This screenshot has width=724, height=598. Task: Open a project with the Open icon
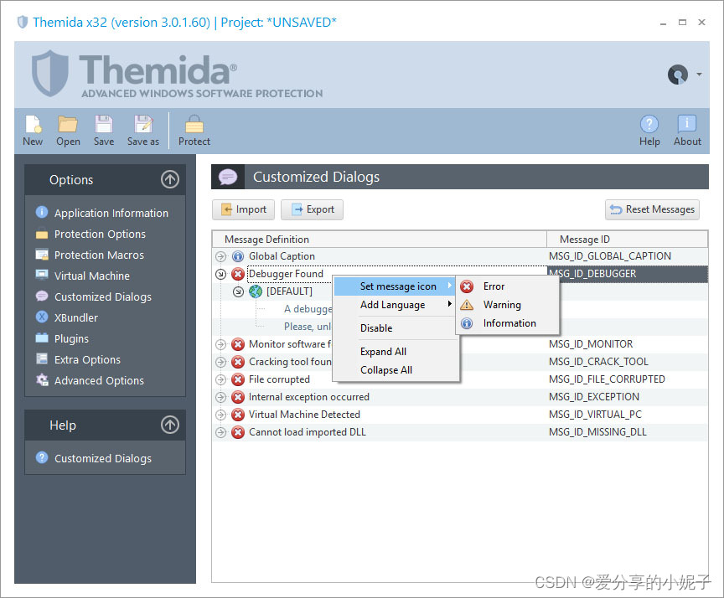(x=68, y=131)
